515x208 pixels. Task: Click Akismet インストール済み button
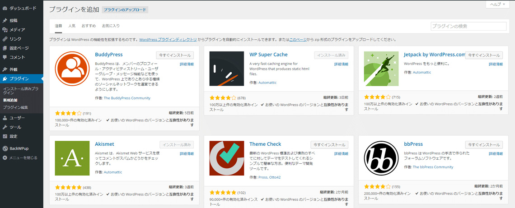(177, 145)
